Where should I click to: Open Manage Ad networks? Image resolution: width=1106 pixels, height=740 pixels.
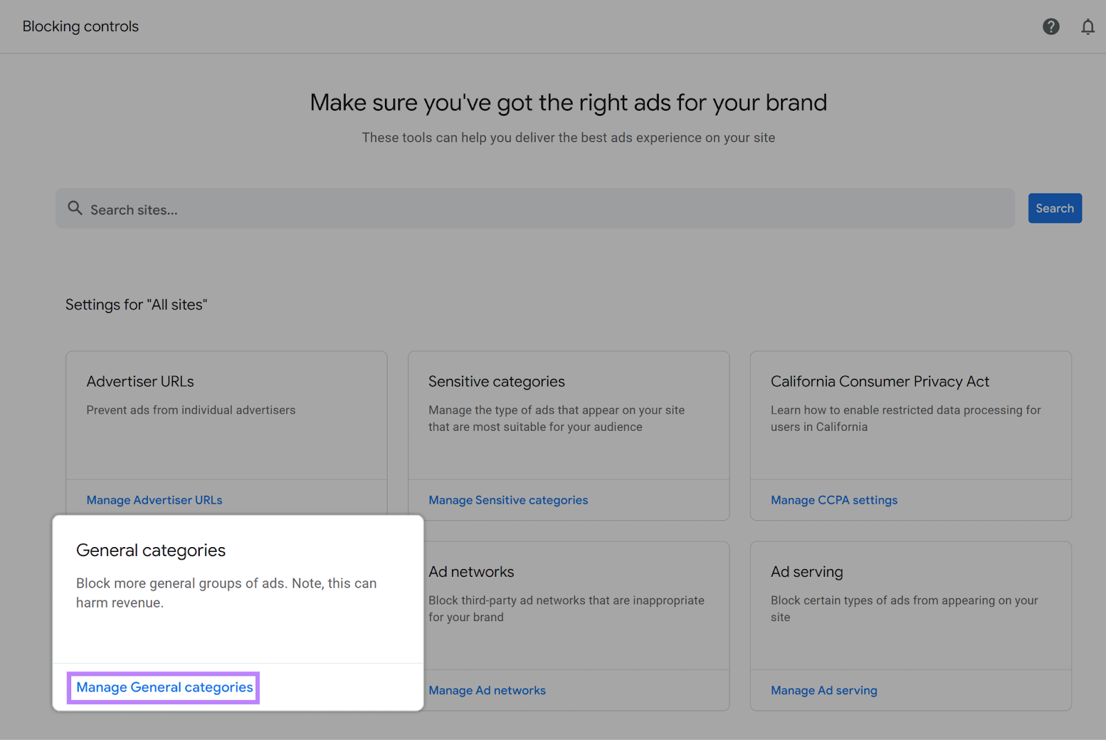[x=487, y=690]
